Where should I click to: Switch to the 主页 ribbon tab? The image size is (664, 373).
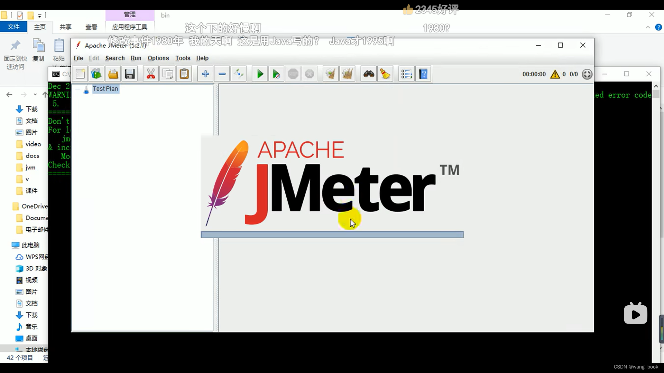39,27
